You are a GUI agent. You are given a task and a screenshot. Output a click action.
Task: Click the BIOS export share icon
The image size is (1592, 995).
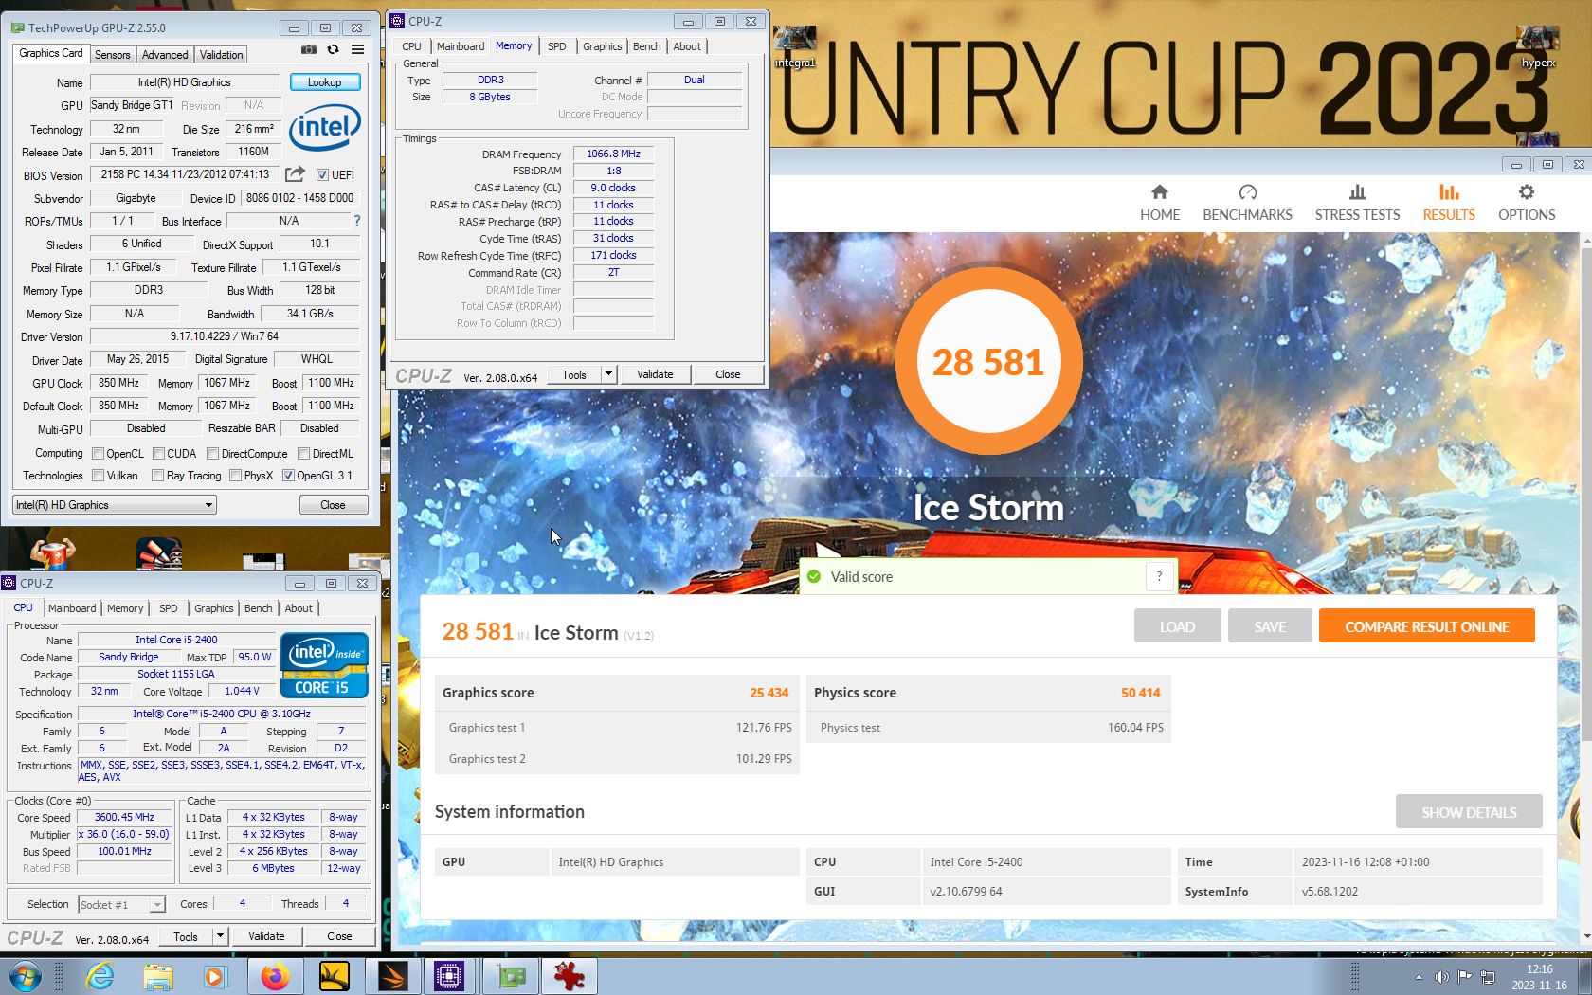[x=295, y=174]
